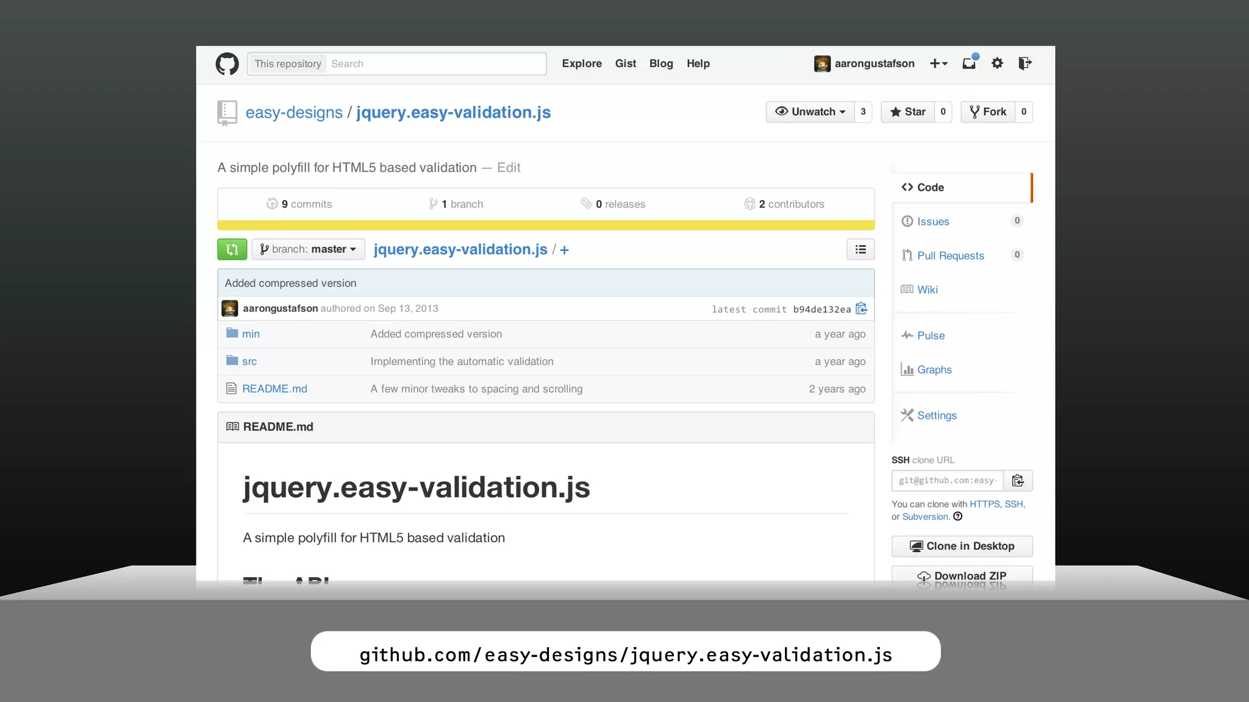Open README.md file link
The height and width of the screenshot is (702, 1249).
(x=274, y=389)
